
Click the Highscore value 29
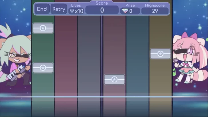(x=155, y=11)
